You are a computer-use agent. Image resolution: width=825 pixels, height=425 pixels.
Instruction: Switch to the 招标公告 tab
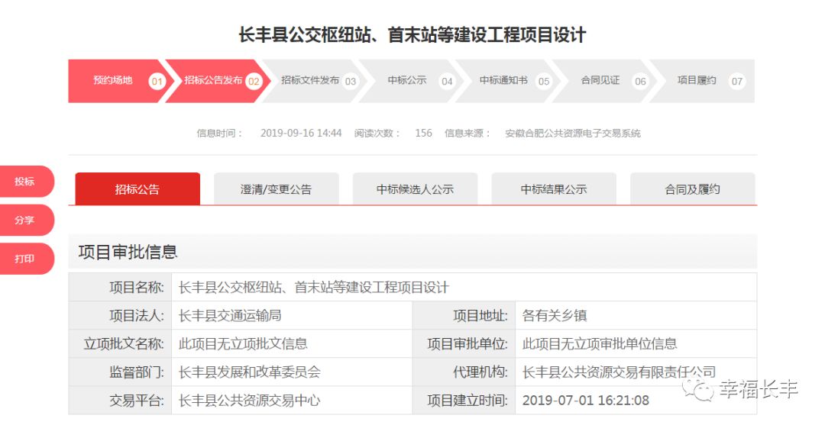tap(137, 189)
